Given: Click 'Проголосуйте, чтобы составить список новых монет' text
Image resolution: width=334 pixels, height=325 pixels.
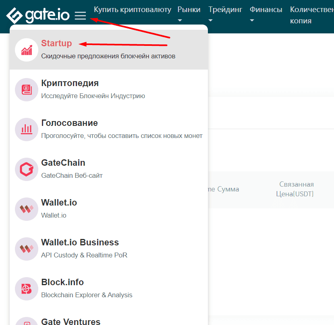Looking at the screenshot, I should [122, 136].
